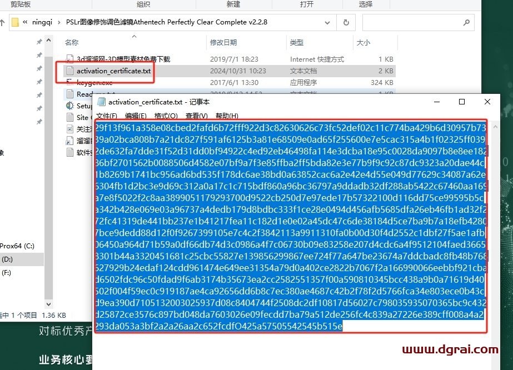
Task: Click 324 KB size cell
Action: click(382, 82)
